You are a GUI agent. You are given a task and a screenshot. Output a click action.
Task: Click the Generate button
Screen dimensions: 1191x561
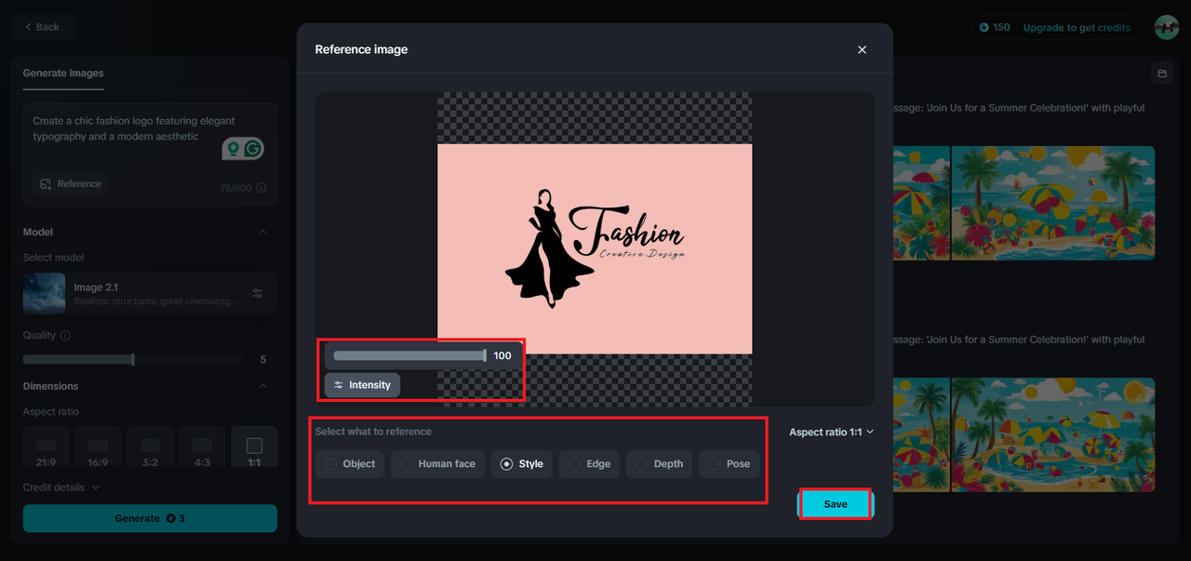tap(150, 518)
